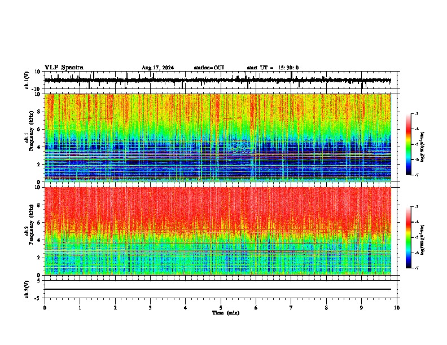Click the ch.2 color scale unit label
The height and width of the screenshot is (345, 447).
pos(423,240)
